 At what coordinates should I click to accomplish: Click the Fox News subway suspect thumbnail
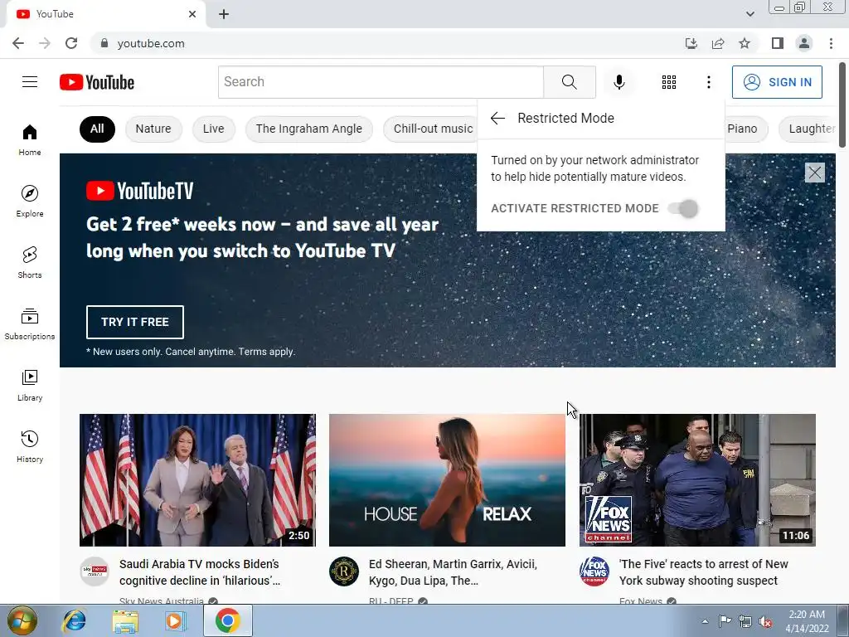tap(697, 480)
